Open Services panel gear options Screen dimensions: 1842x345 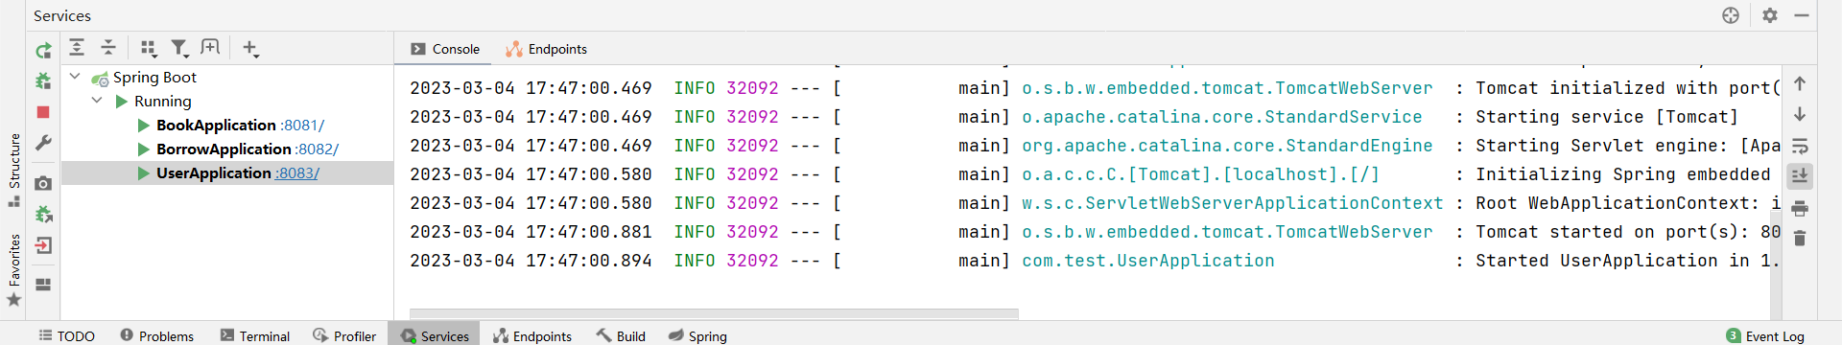tap(1770, 15)
